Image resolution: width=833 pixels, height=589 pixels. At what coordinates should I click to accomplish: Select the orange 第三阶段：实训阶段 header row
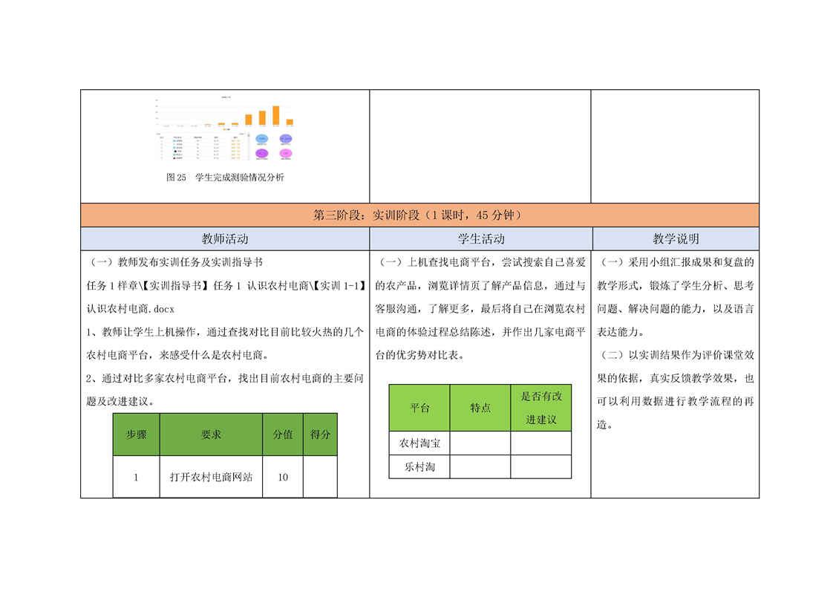click(x=419, y=215)
